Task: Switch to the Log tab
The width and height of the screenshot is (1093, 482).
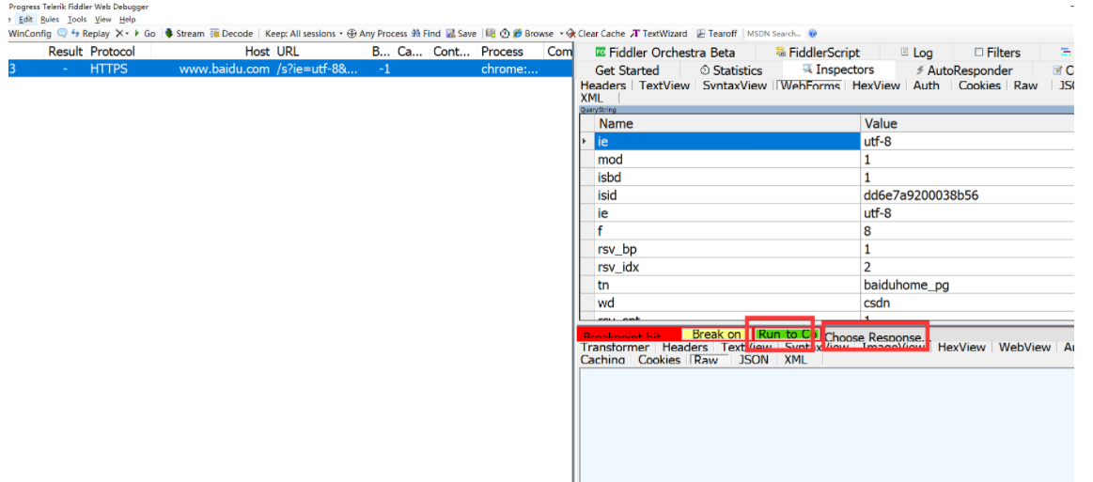Action: coord(916,53)
